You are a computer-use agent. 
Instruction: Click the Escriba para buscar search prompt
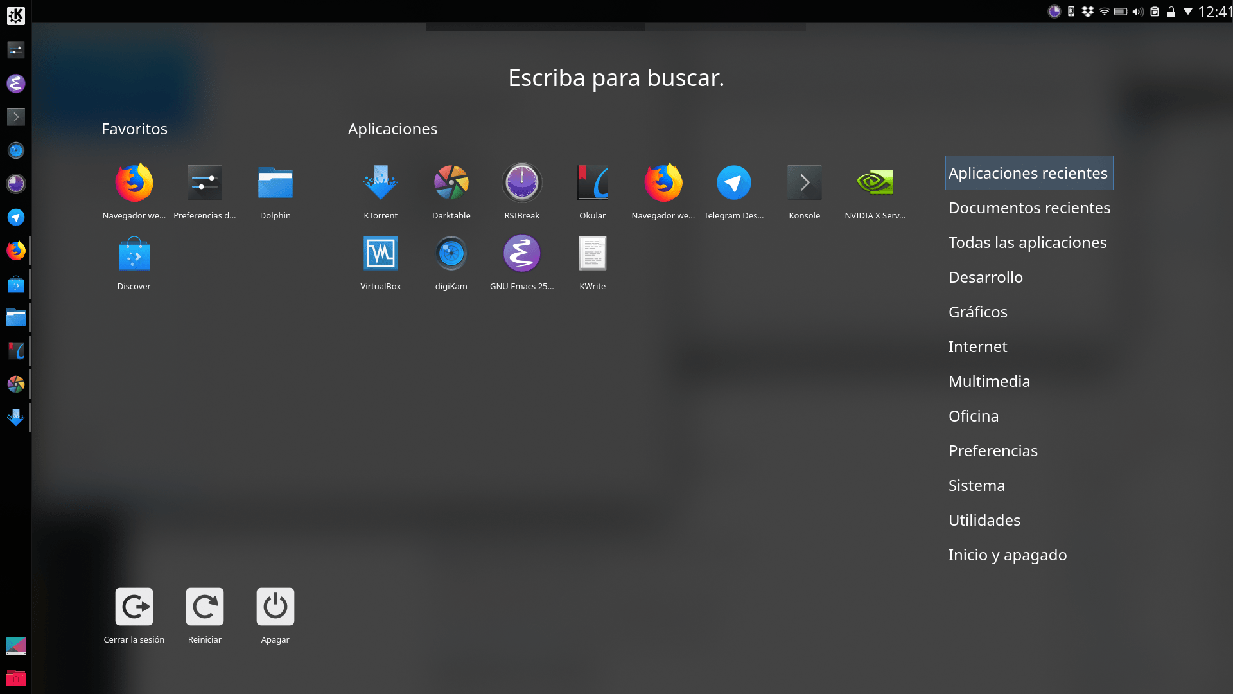coord(616,78)
